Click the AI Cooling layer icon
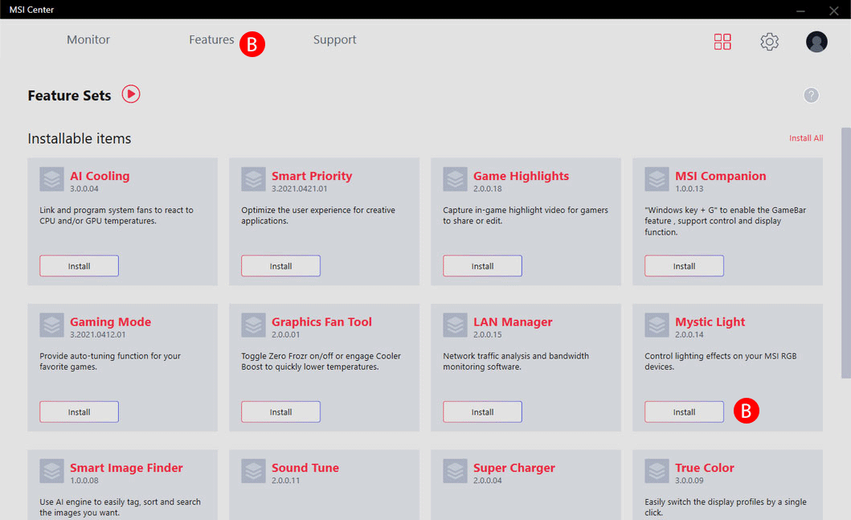 point(51,179)
